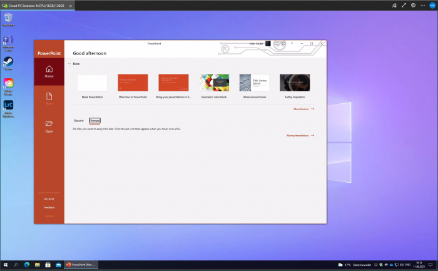Screen dimensions: 438x271
Task: Open Microsoft Store from taskbar
Action: pos(48,265)
